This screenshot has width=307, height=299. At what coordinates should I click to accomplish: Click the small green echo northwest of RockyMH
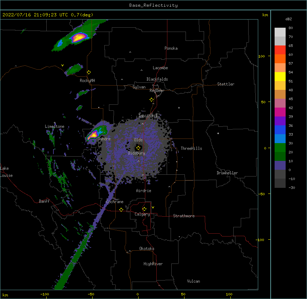point(74,69)
